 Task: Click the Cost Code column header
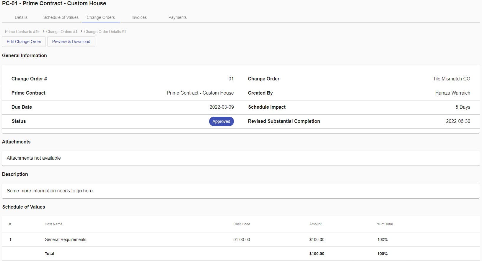click(242, 224)
